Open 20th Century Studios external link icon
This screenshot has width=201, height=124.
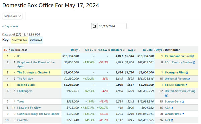point(194,62)
